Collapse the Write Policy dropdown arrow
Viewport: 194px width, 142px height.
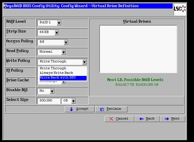point(84,62)
